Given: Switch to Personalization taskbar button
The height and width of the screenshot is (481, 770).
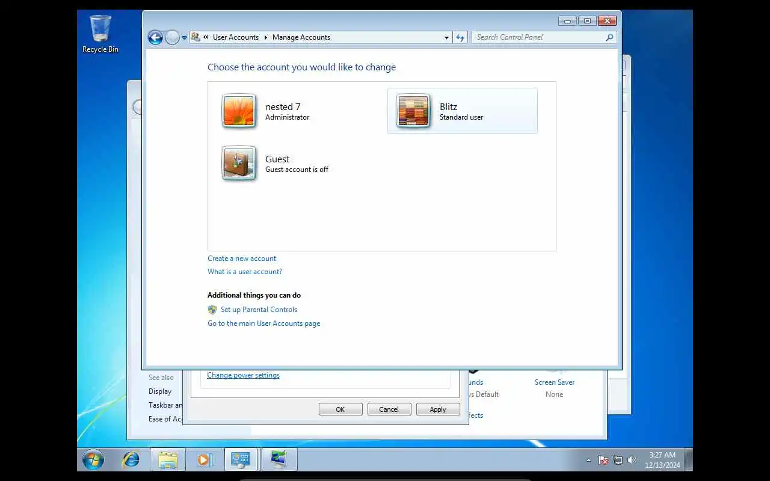Looking at the screenshot, I should (x=279, y=460).
